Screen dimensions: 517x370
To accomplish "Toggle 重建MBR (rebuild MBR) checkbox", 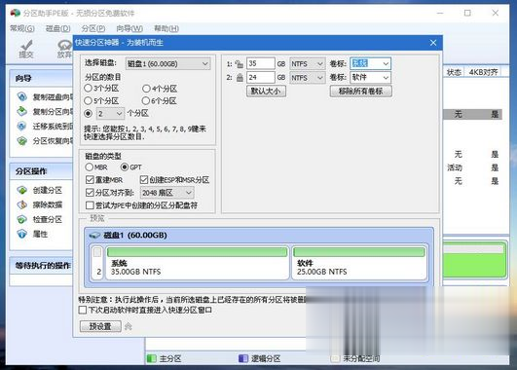I will 90,180.
